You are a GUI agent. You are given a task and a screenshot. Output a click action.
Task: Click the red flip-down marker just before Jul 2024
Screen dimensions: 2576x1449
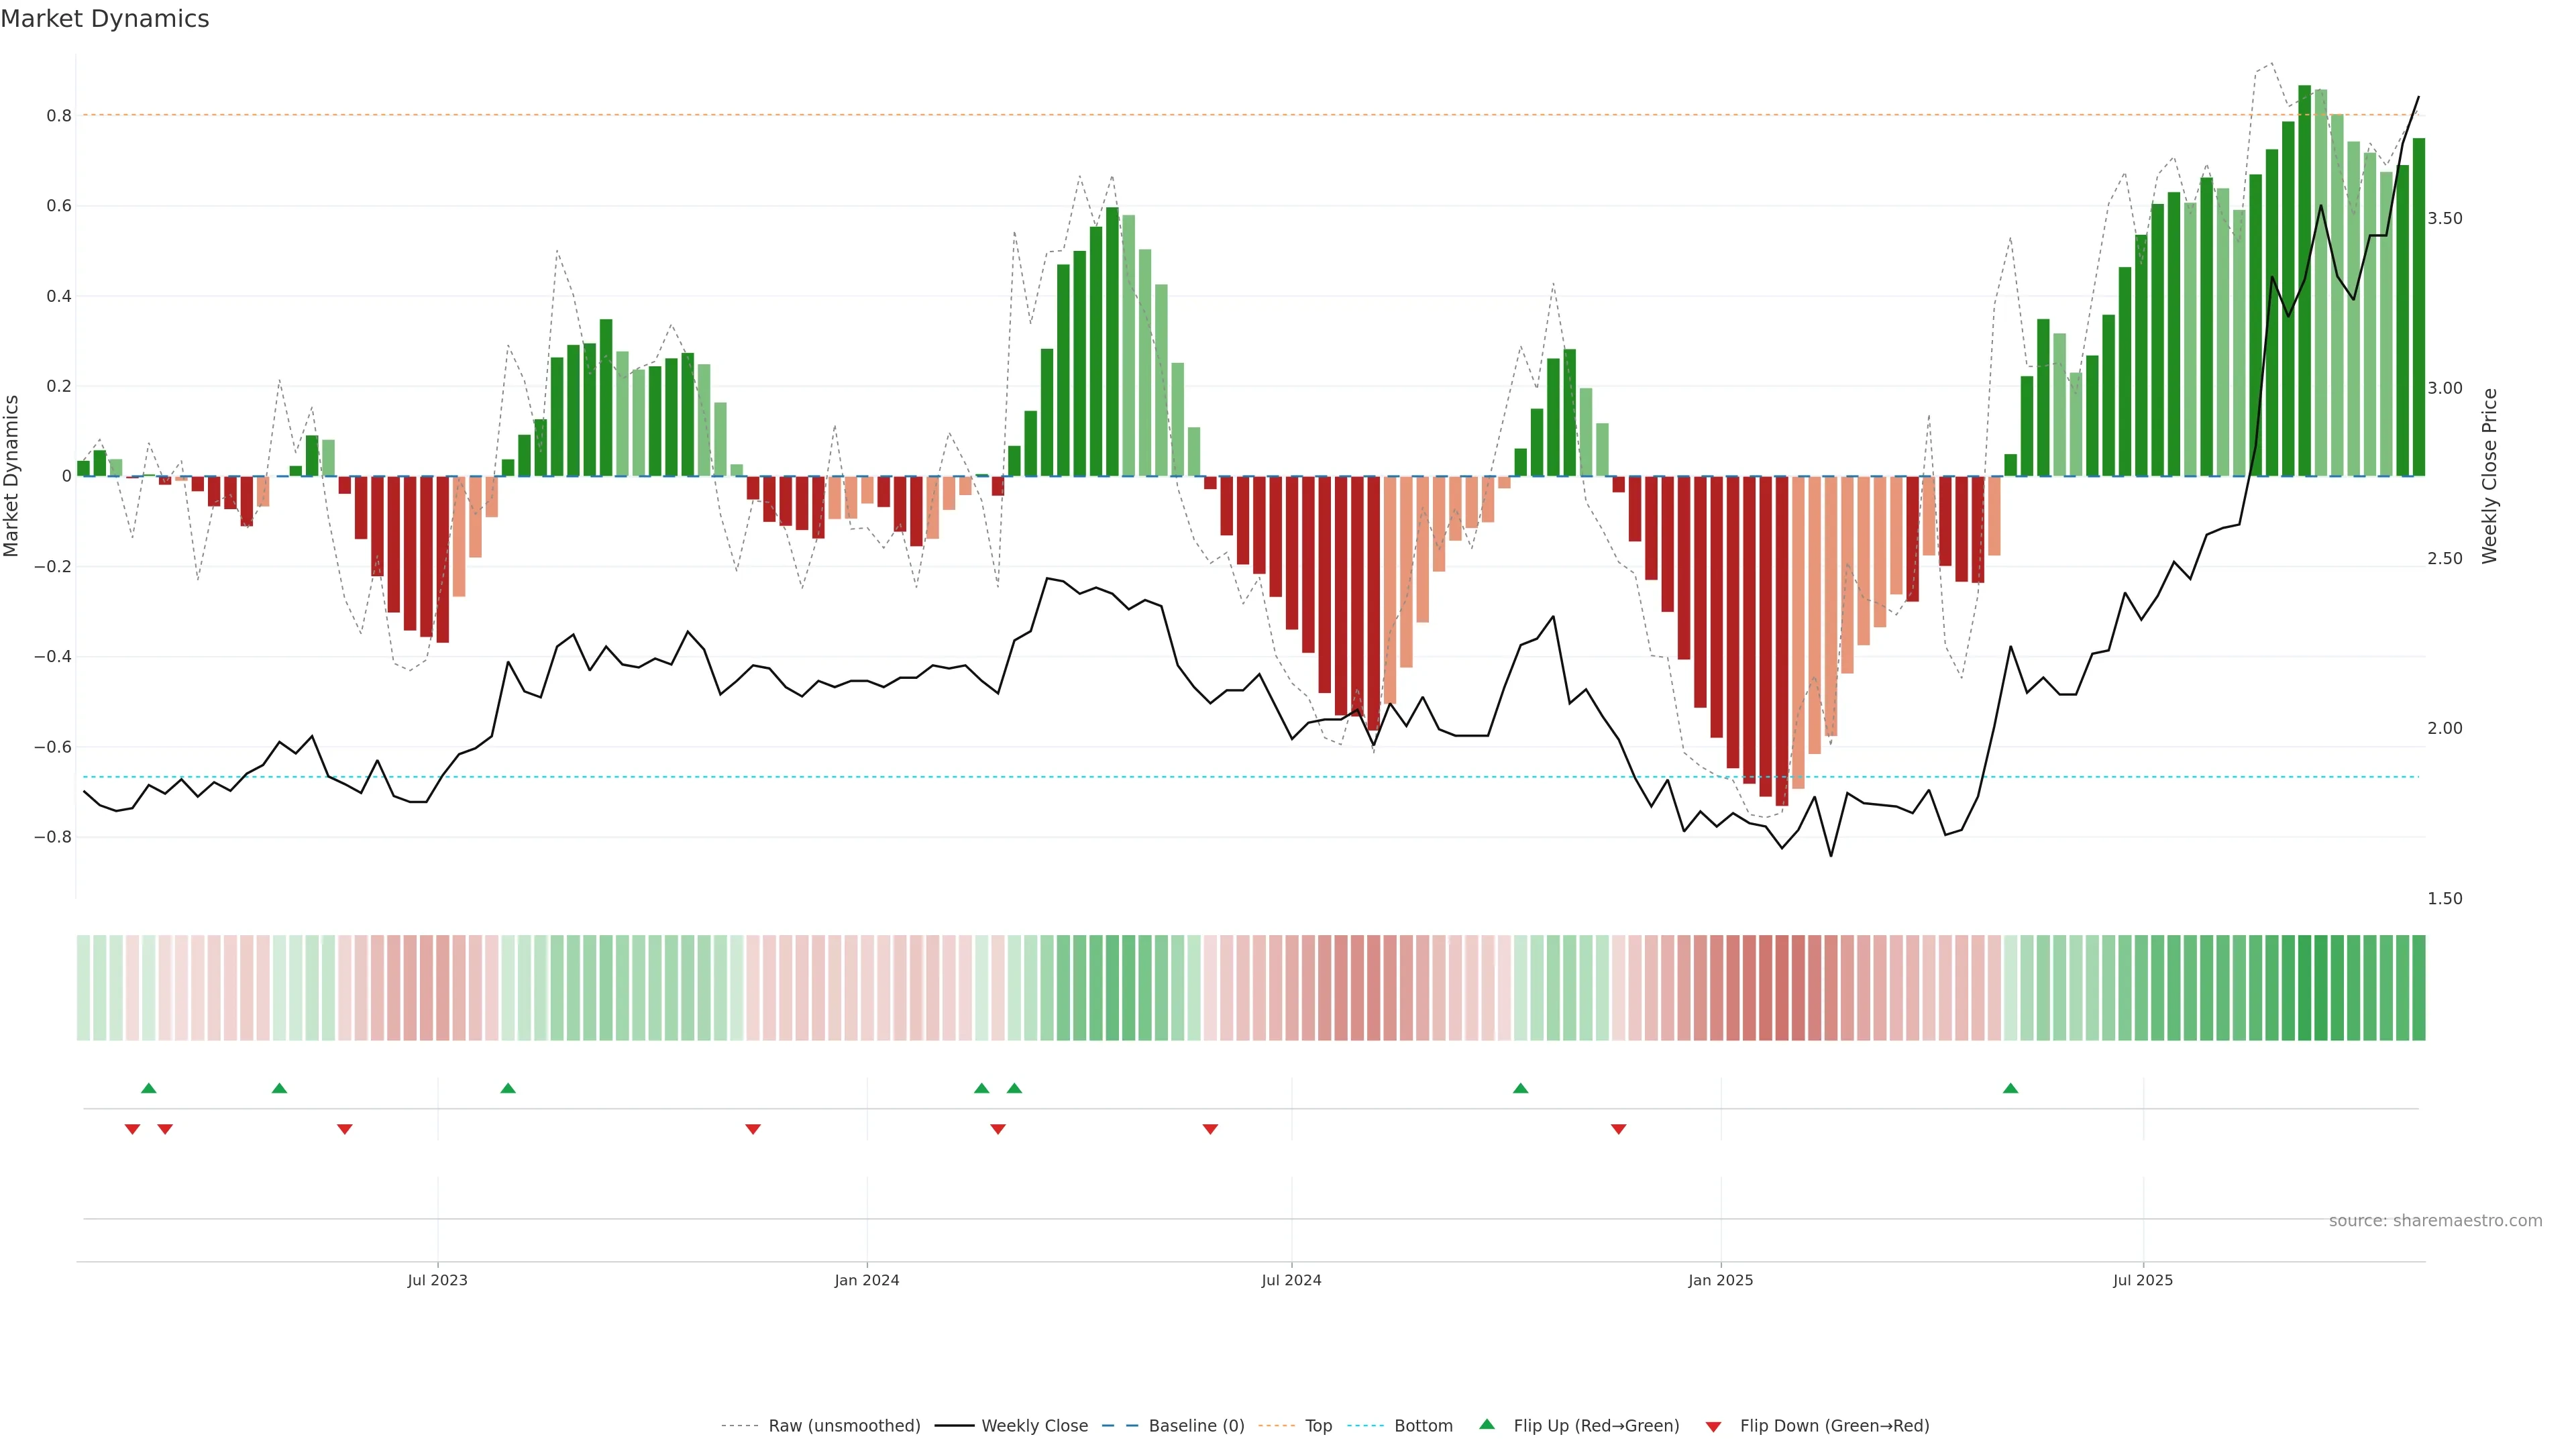tap(1210, 1129)
